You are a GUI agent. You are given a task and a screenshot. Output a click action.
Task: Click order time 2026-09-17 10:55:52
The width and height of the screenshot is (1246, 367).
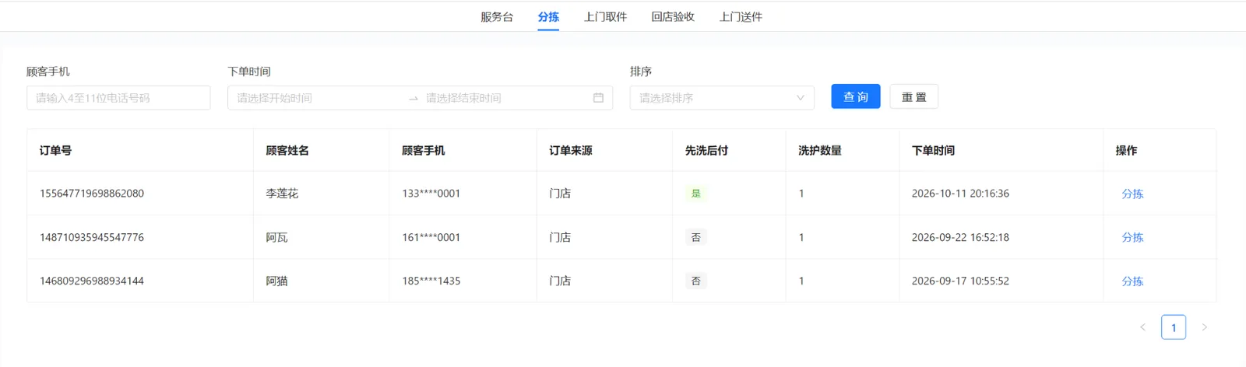point(960,281)
